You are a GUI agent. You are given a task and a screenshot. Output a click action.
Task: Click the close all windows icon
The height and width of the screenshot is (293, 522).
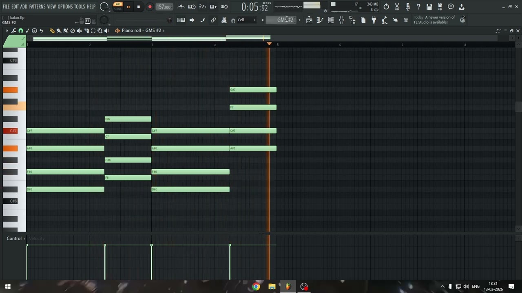(395, 20)
